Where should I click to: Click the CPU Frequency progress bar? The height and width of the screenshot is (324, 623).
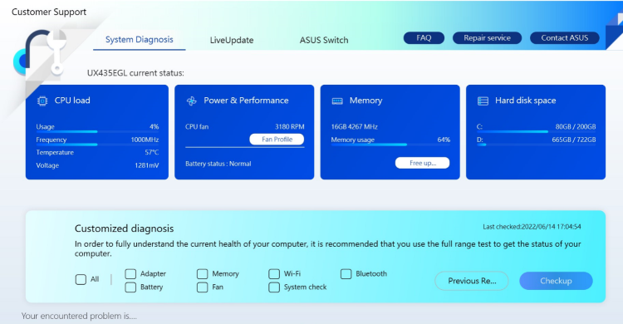(x=97, y=145)
